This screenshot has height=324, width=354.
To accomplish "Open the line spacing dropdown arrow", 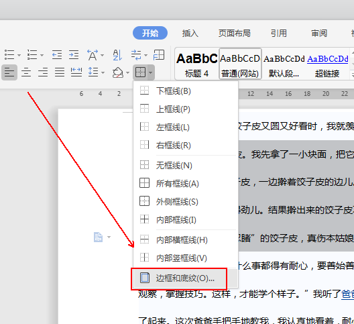I will point(103,72).
